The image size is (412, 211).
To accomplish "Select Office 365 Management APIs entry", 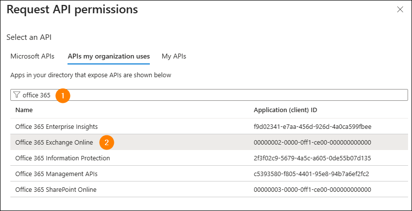I will coord(57,174).
